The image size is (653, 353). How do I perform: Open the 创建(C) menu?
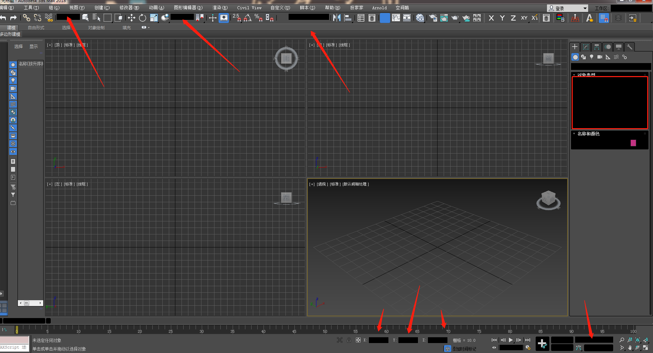102,8
